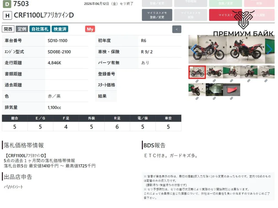This screenshot has width=278, height=208.
Task: Click lot number 7503
Action: (x=21, y=4)
